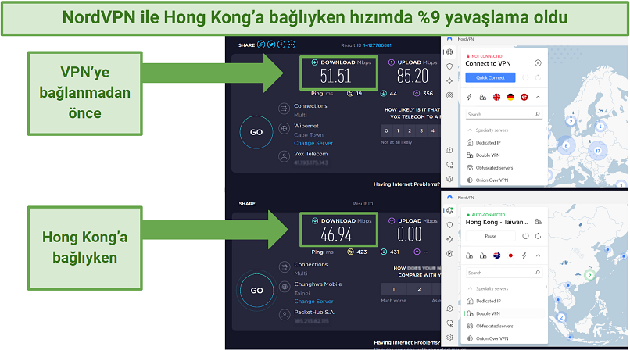630x350 pixels.
Task: Open the Dark Web Monitor target icon in not-connected NordVPN
Action: [449, 95]
